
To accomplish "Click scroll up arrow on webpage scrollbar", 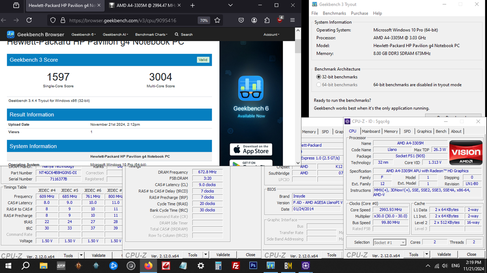I will [298, 30].
